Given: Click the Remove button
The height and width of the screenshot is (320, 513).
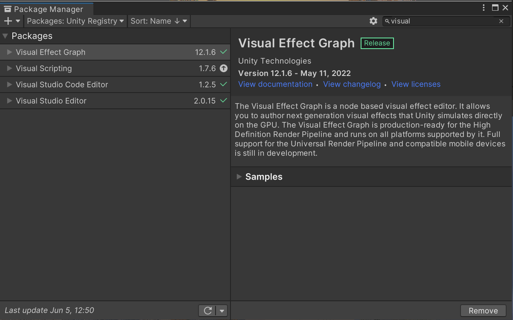Looking at the screenshot, I should click(x=483, y=311).
